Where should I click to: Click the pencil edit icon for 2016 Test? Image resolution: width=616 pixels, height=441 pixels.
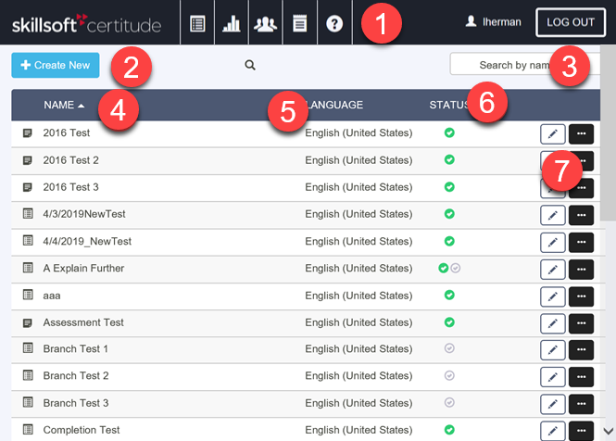[x=552, y=134]
